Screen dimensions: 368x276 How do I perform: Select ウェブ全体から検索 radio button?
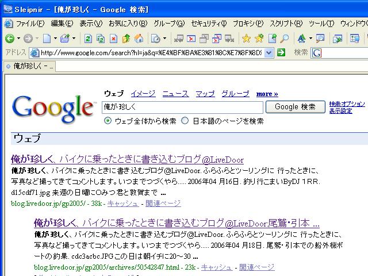coord(108,121)
